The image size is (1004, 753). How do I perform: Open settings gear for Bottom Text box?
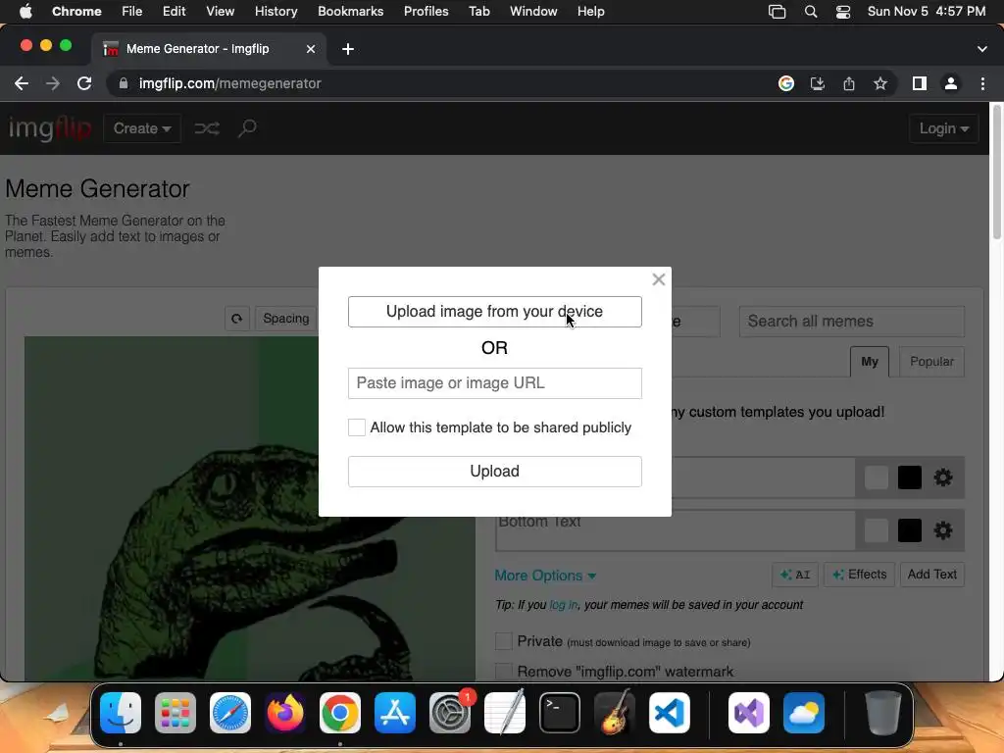pyautogui.click(x=942, y=530)
